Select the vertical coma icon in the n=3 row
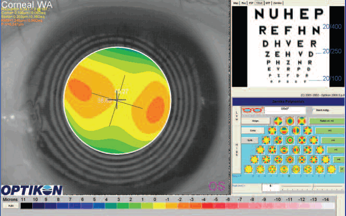 coord(284,130)
